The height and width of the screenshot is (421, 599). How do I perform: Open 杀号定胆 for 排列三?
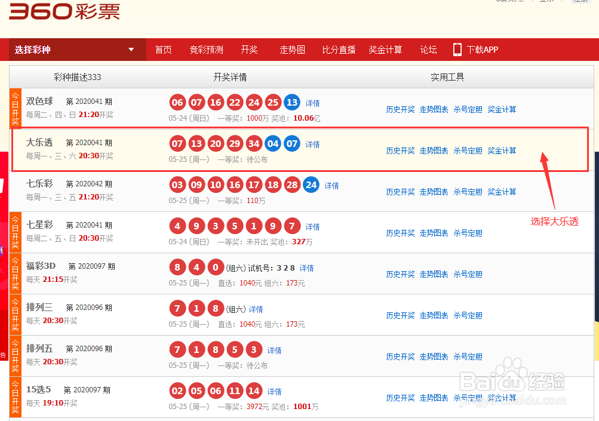point(468,315)
